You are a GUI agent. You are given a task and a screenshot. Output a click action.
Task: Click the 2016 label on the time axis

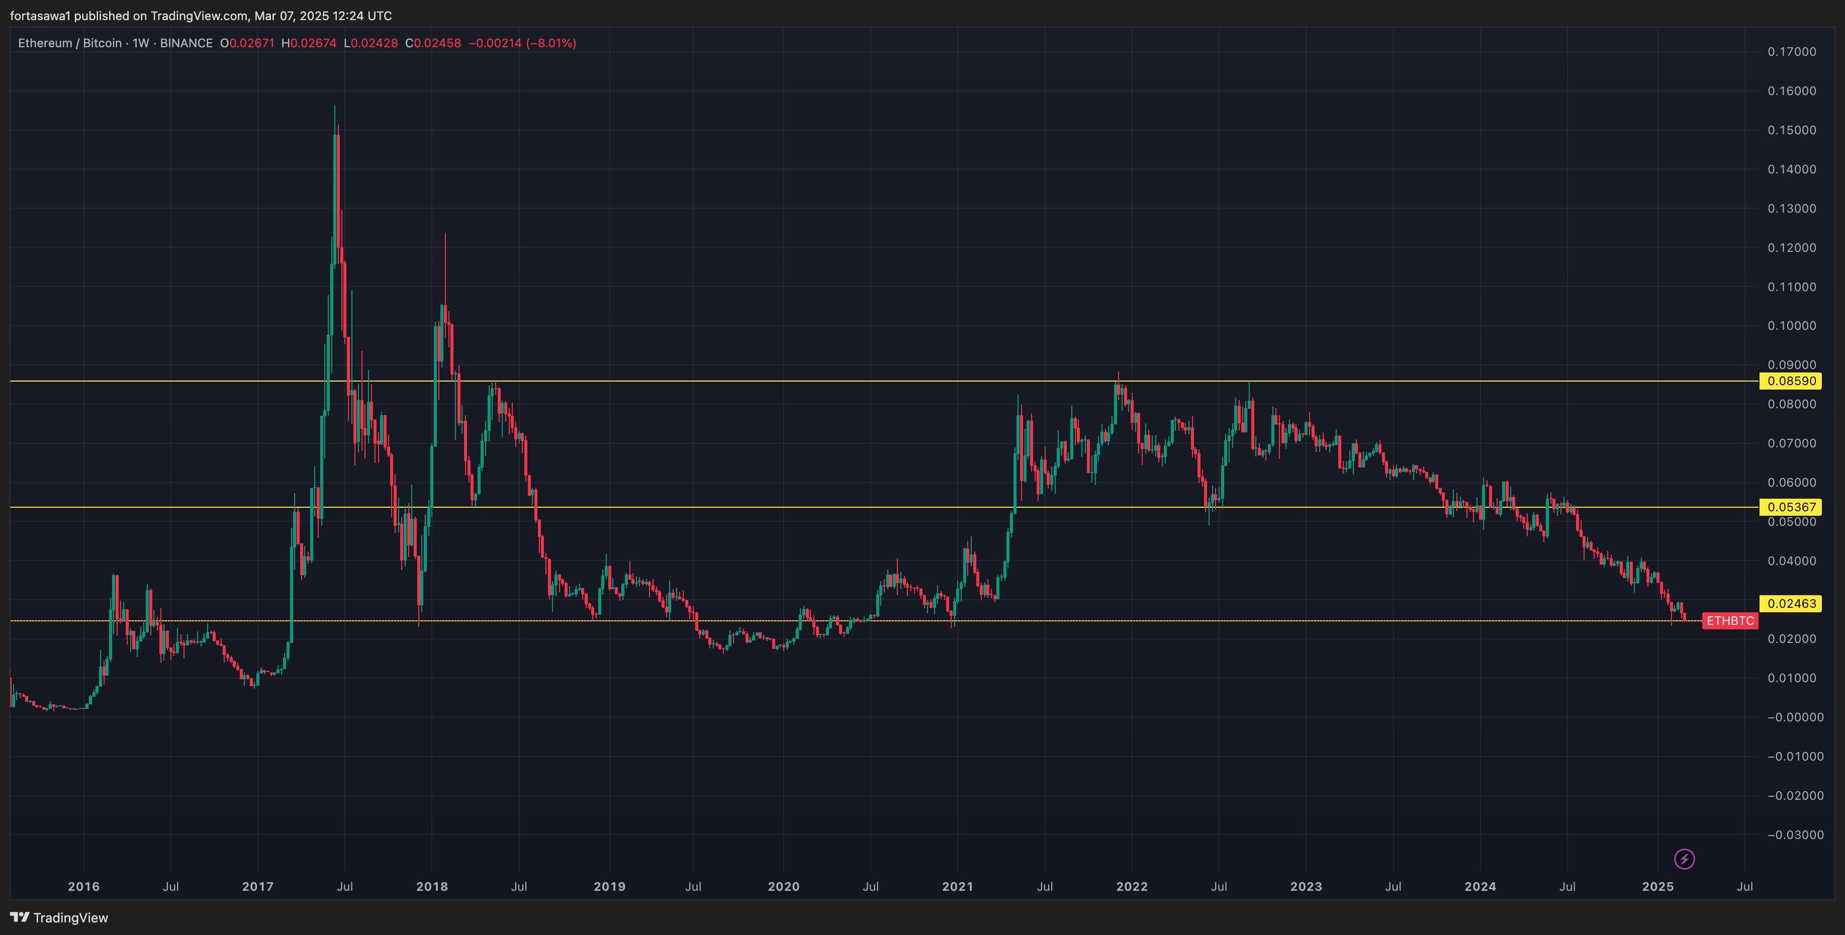(84, 886)
